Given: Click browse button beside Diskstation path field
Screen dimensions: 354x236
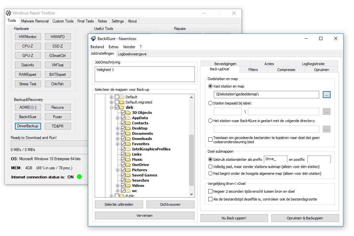Looking at the screenshot, I should coord(326,94).
